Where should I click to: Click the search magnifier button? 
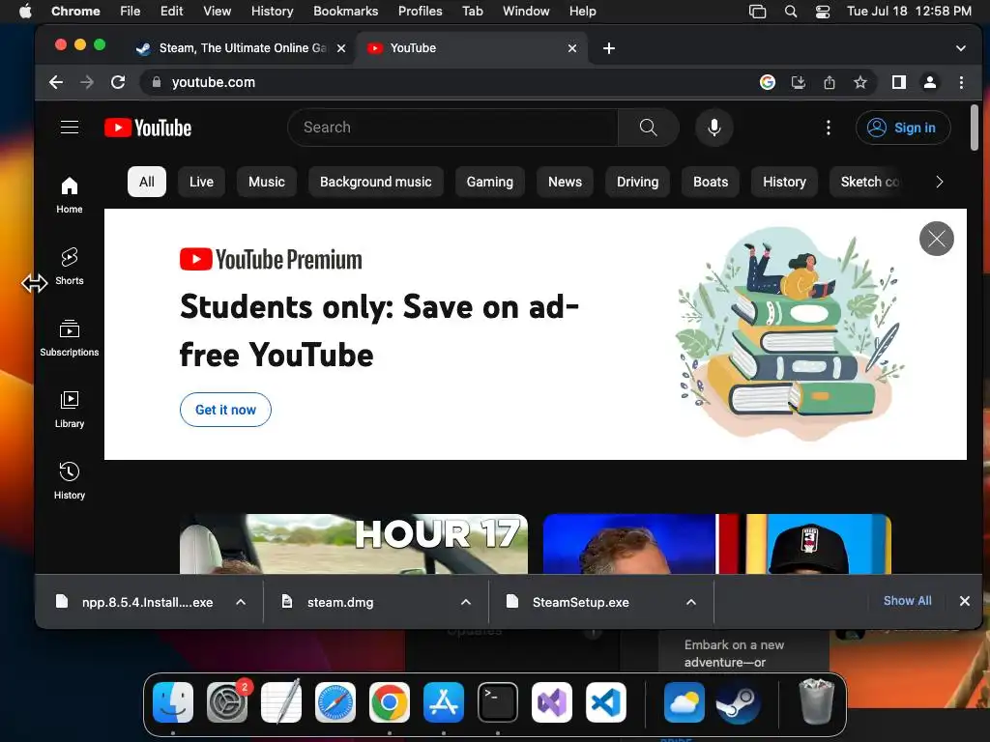[x=649, y=128]
